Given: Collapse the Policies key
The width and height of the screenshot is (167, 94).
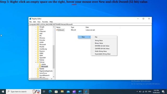Looking at the screenshot, I should (36, 62).
